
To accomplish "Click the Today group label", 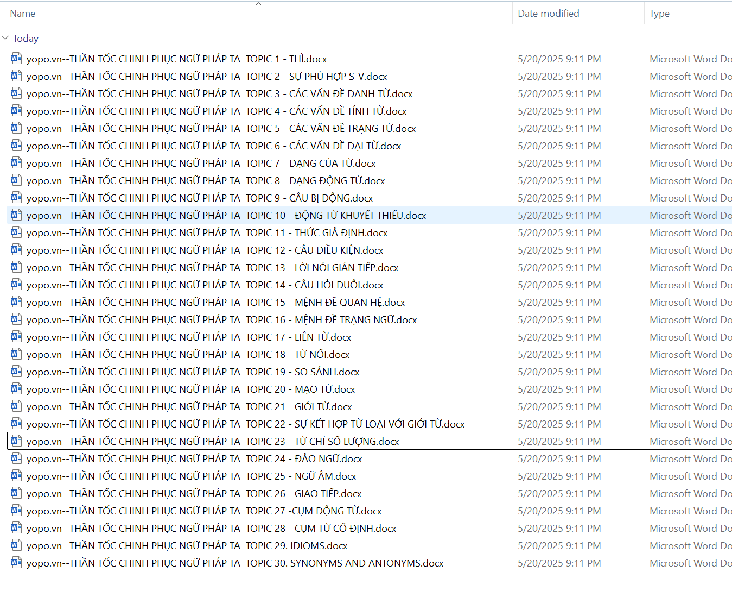I will [x=26, y=39].
